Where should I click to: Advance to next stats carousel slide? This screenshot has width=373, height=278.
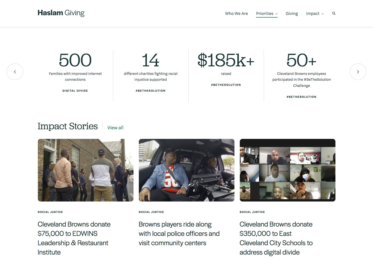[x=358, y=72]
